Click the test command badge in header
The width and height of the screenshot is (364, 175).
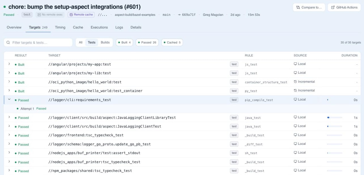tap(27, 15)
